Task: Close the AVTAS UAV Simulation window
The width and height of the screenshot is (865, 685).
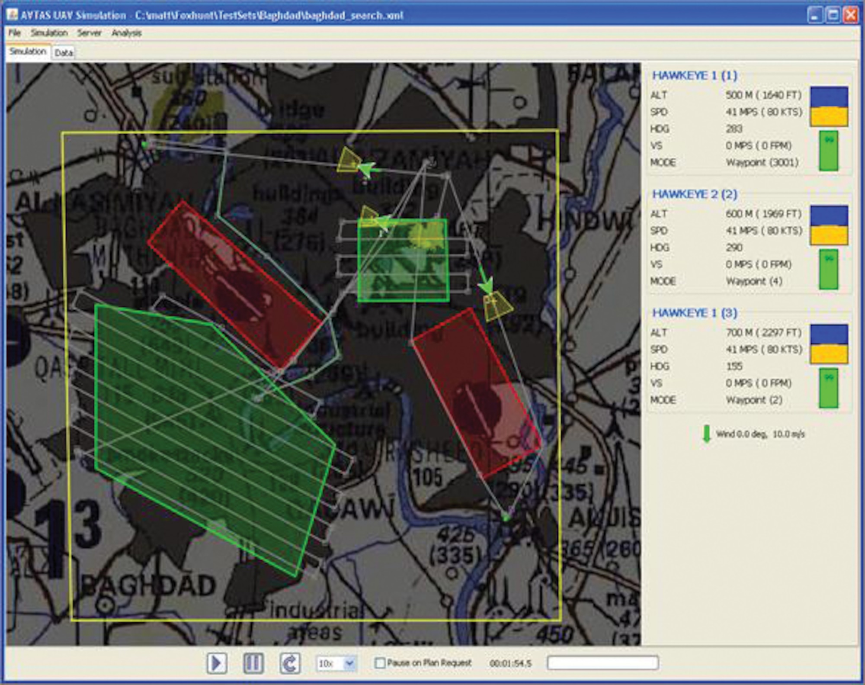Action: 851,15
